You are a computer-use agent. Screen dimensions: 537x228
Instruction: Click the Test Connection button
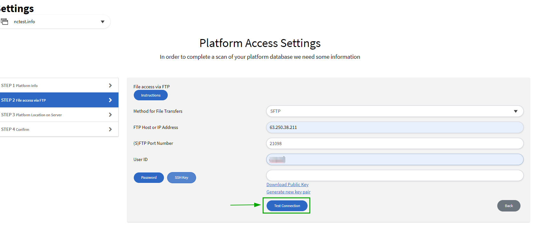point(287,205)
